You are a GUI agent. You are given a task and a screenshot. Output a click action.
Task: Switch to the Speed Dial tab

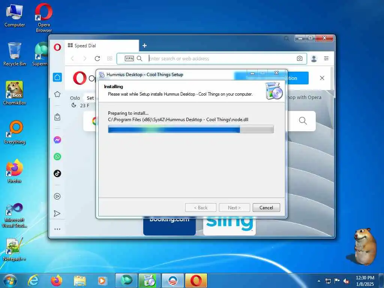tap(102, 45)
